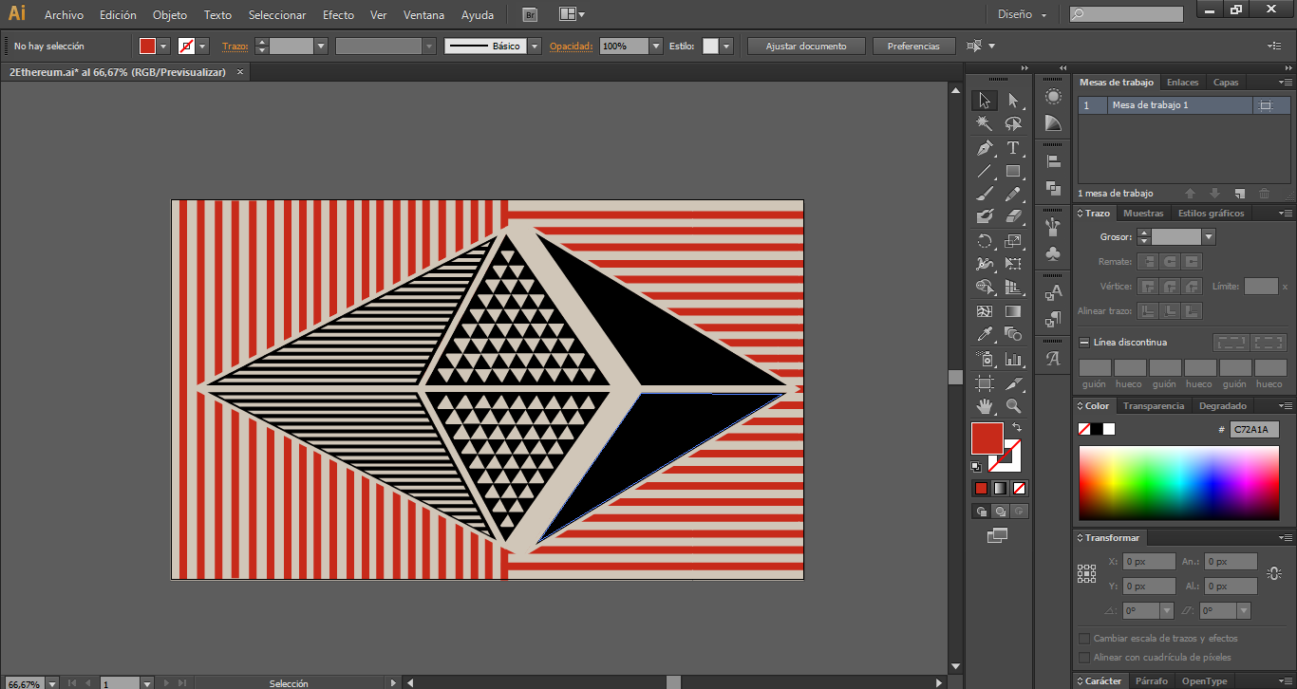This screenshot has width=1297, height=689.
Task: Select the Rotate tool
Action: pos(985,242)
